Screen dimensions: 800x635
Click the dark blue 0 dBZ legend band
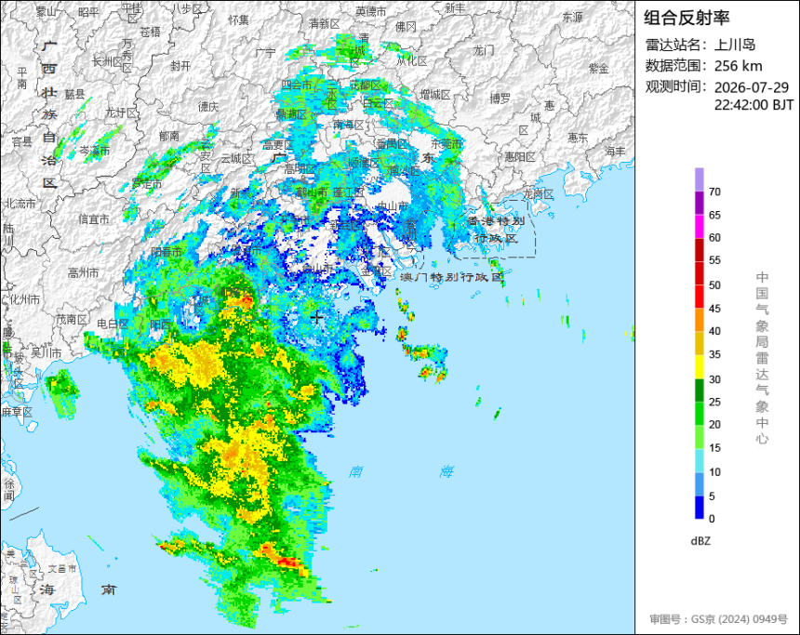point(699,508)
